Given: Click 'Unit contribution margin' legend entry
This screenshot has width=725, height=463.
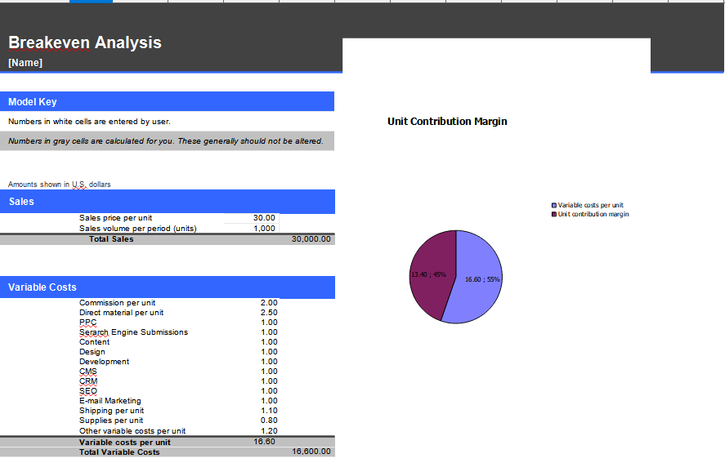Looking at the screenshot, I should click(x=590, y=214).
